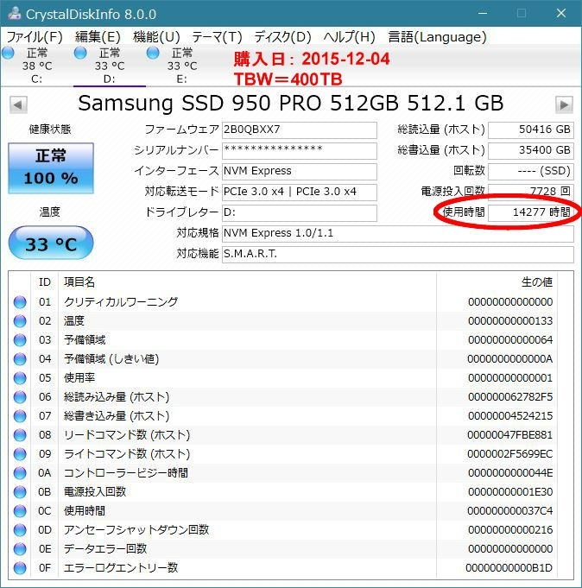Click the blue status orb for drive C:

pyautogui.click(x=8, y=53)
